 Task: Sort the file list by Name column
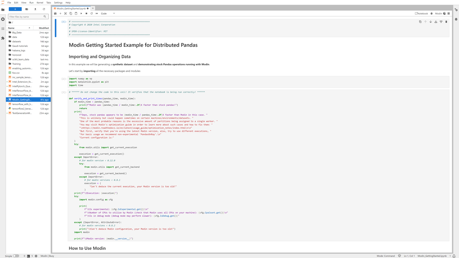11,28
